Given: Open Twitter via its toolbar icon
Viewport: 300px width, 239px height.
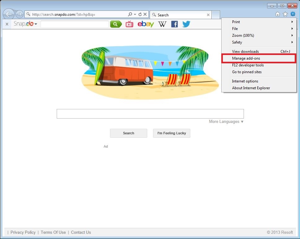Looking at the screenshot, I should pyautogui.click(x=186, y=24).
